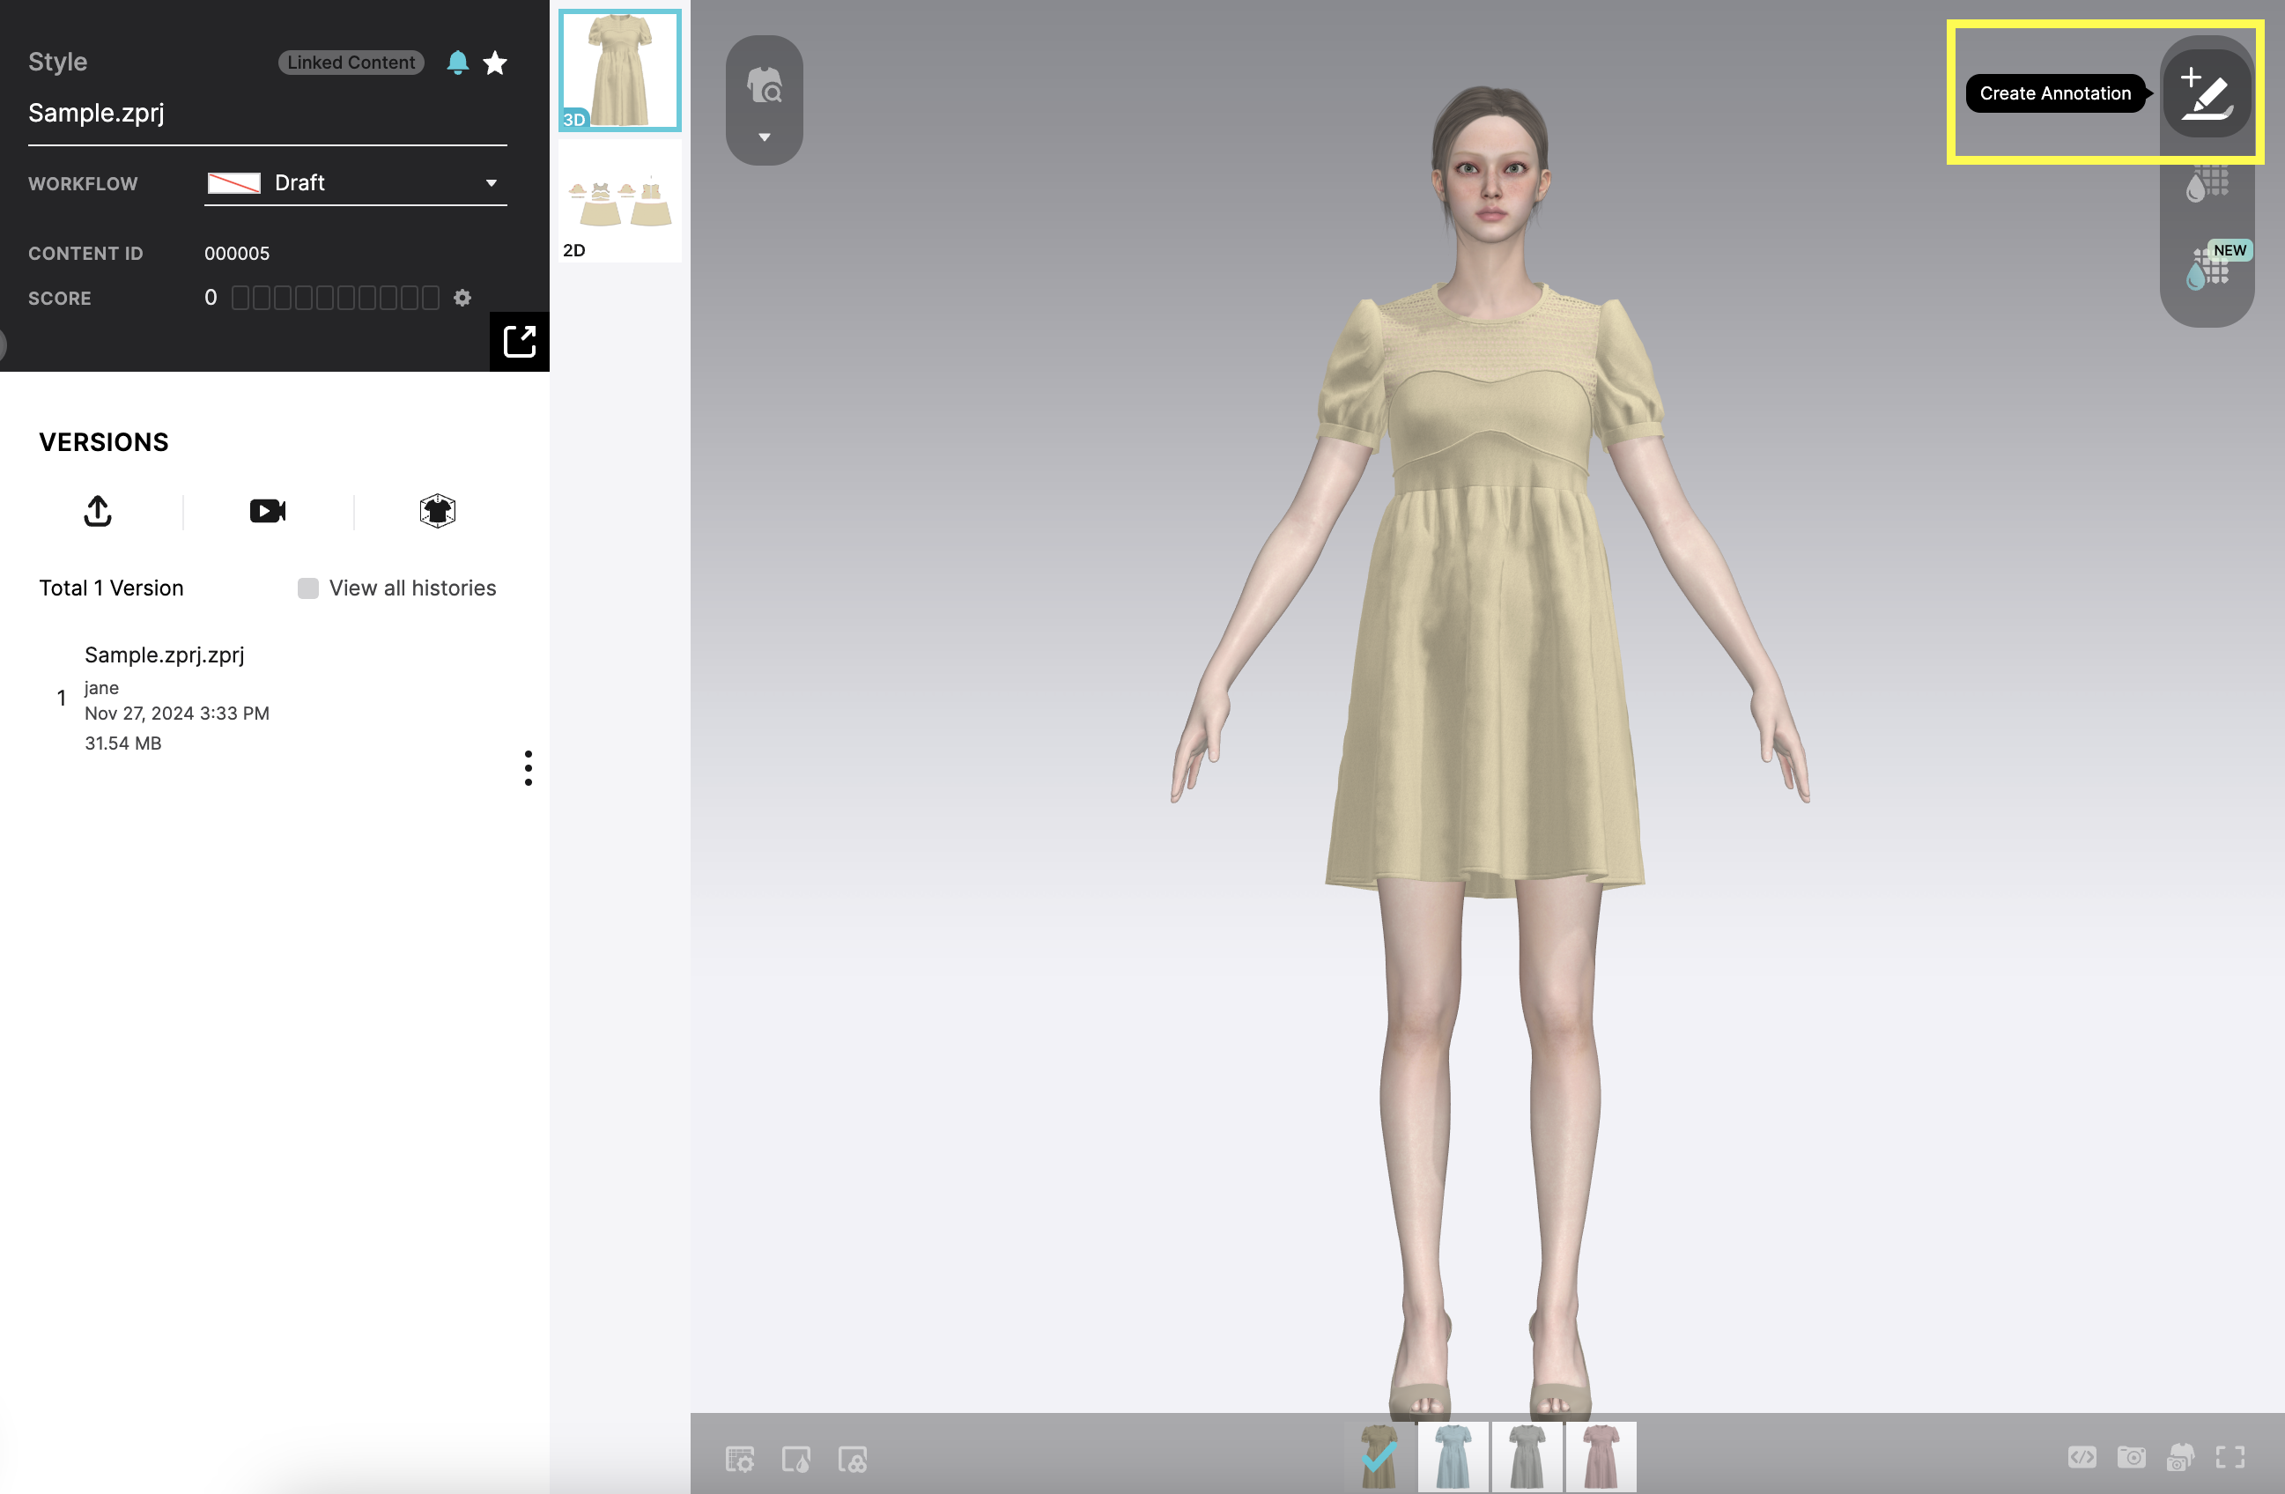This screenshot has width=2285, height=1494.
Task: Select the blue dress colorway
Action: (1453, 1456)
